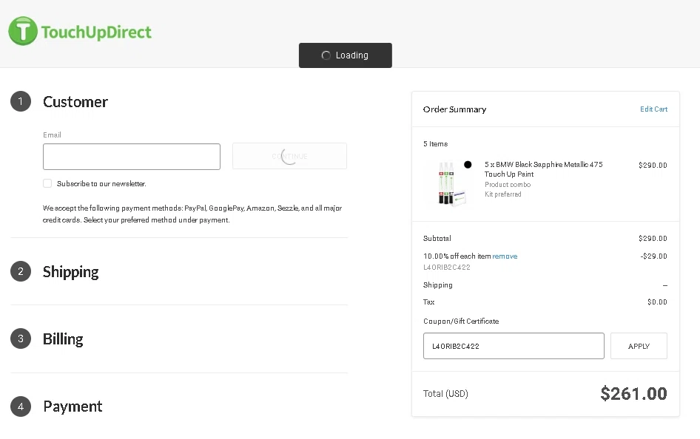Click the step 3 circle beside Billing
Screen dimensions: 700x439
(21, 338)
